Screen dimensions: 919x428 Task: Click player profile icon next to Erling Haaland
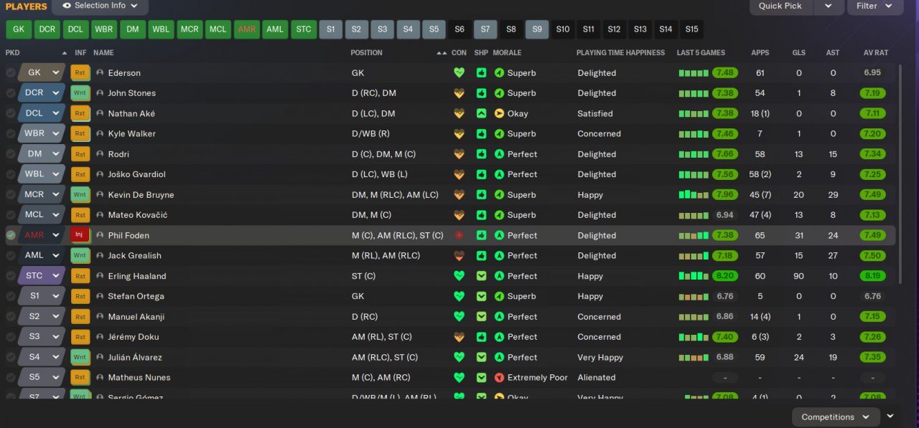pos(100,276)
